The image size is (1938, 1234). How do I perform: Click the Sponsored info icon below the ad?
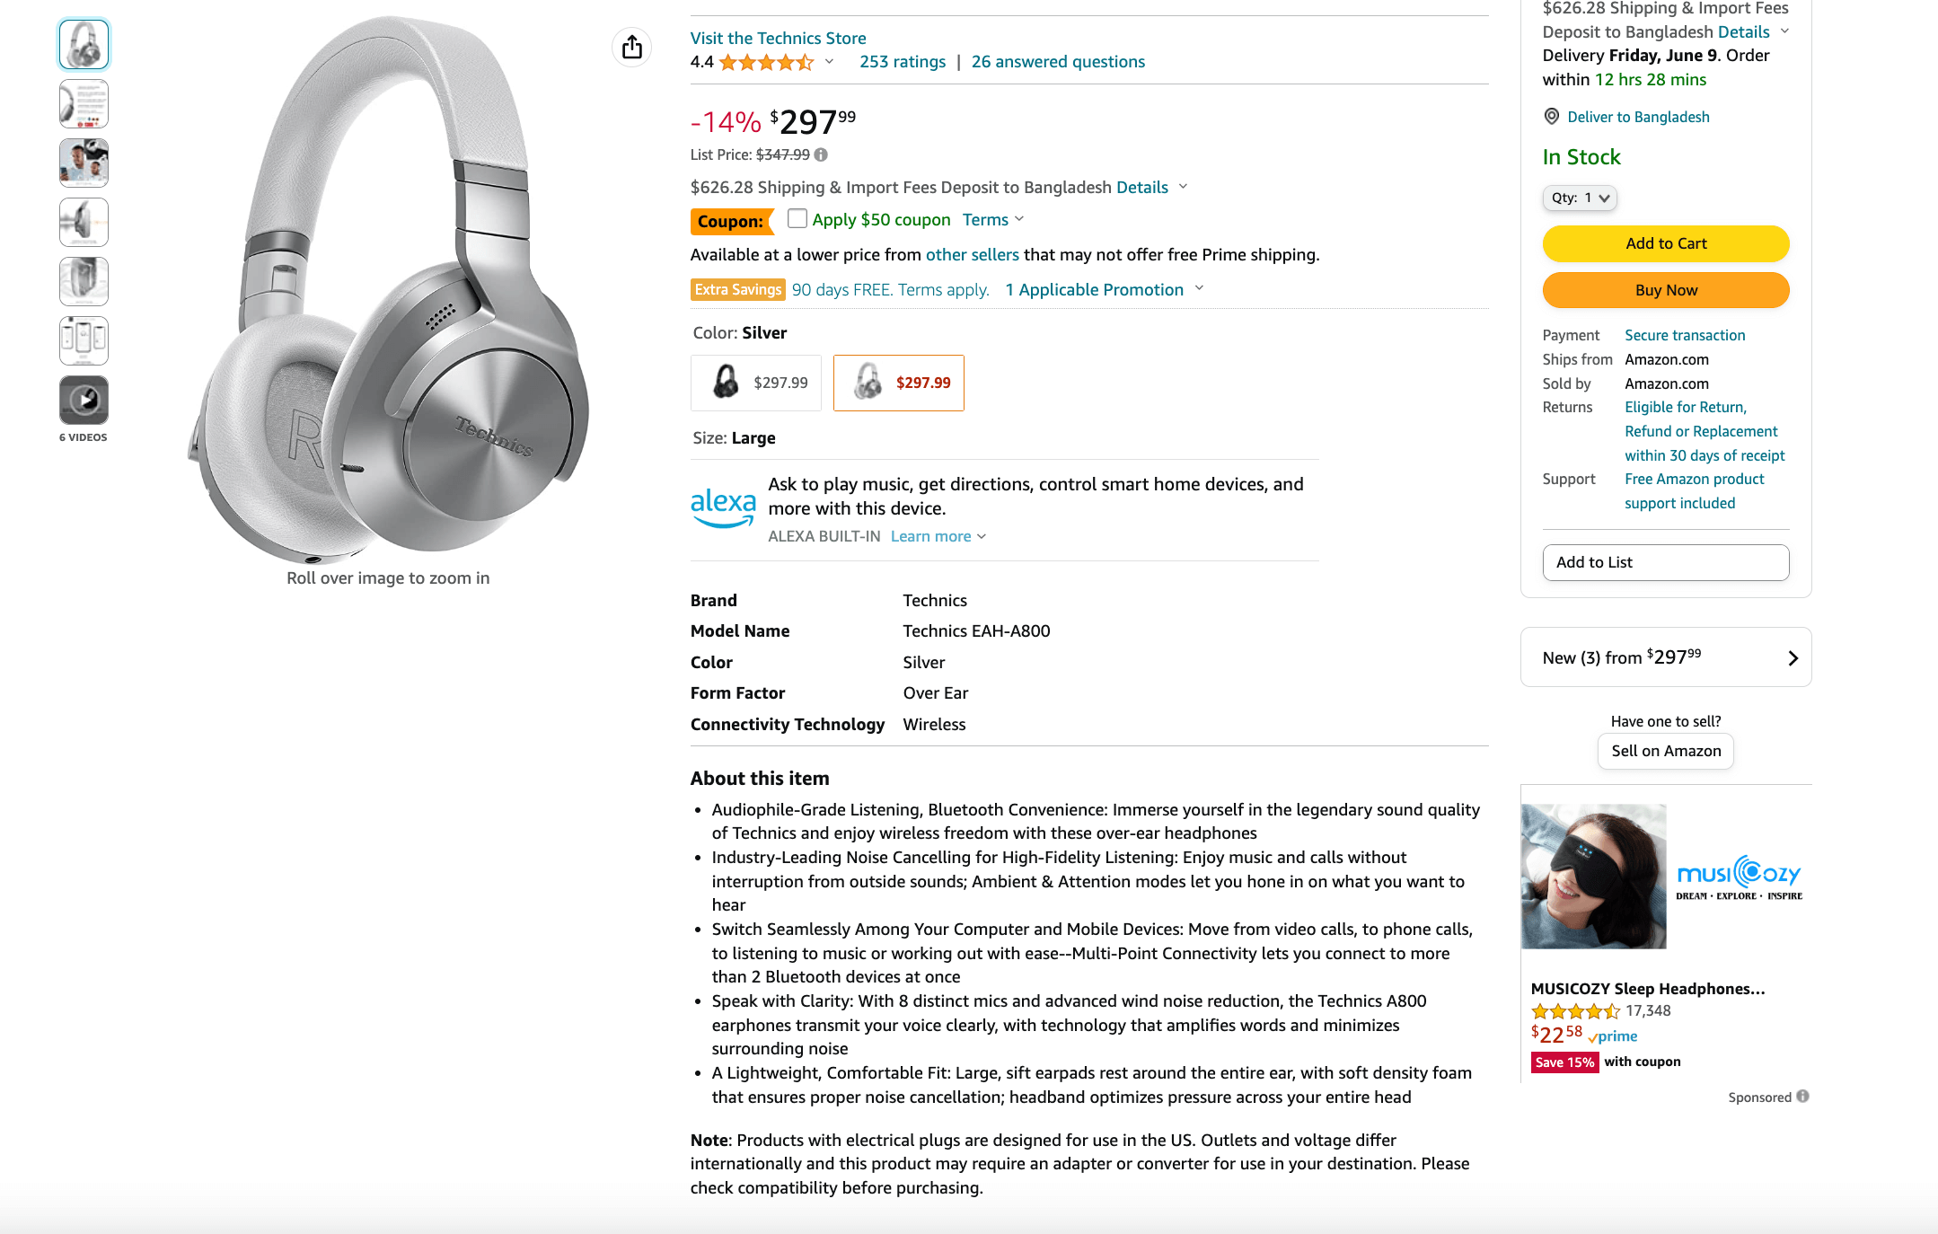[1803, 1097]
